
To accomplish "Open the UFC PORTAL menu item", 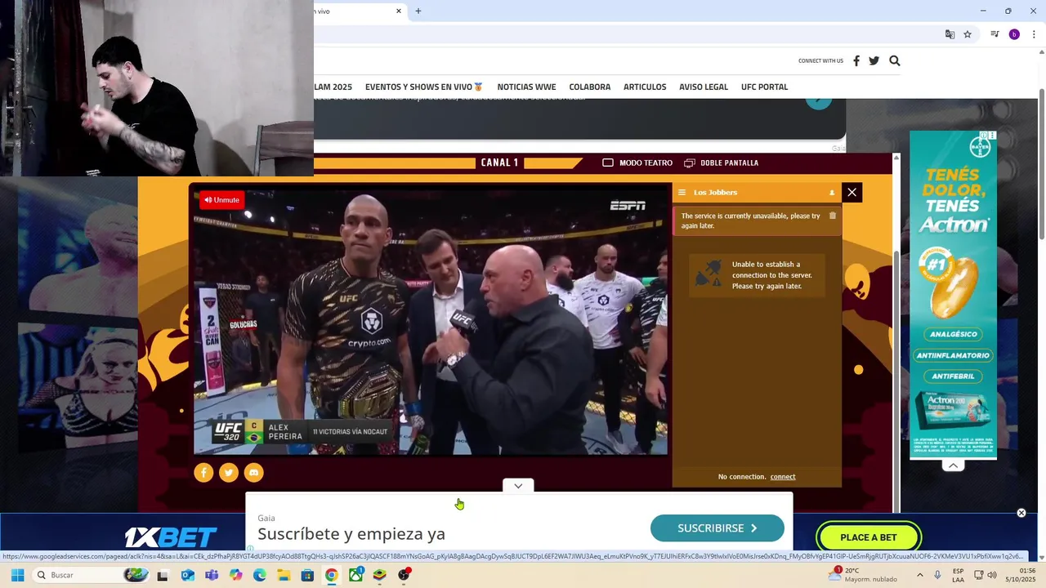I will coord(765,87).
